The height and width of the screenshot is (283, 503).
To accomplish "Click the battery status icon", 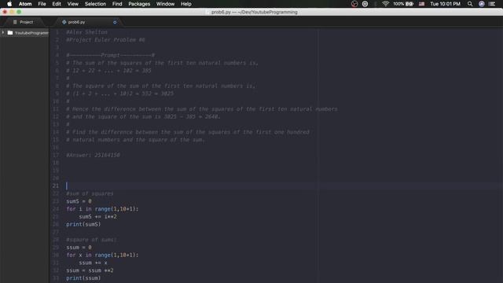I will tap(409, 4).
